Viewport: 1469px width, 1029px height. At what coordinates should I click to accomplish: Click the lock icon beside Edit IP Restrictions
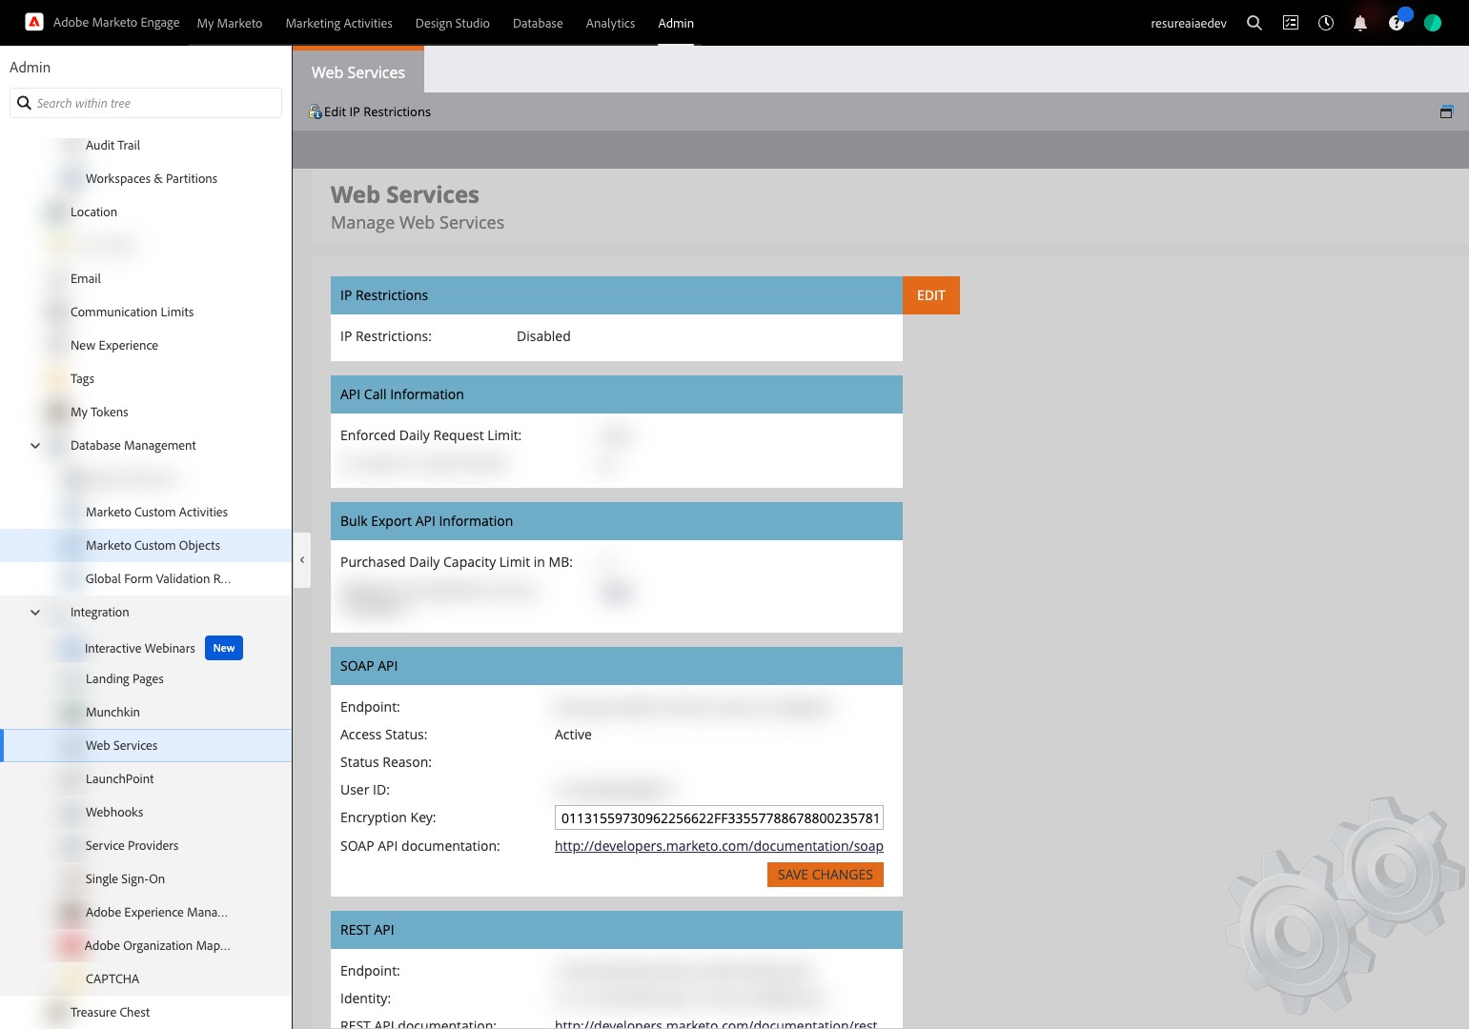(316, 112)
